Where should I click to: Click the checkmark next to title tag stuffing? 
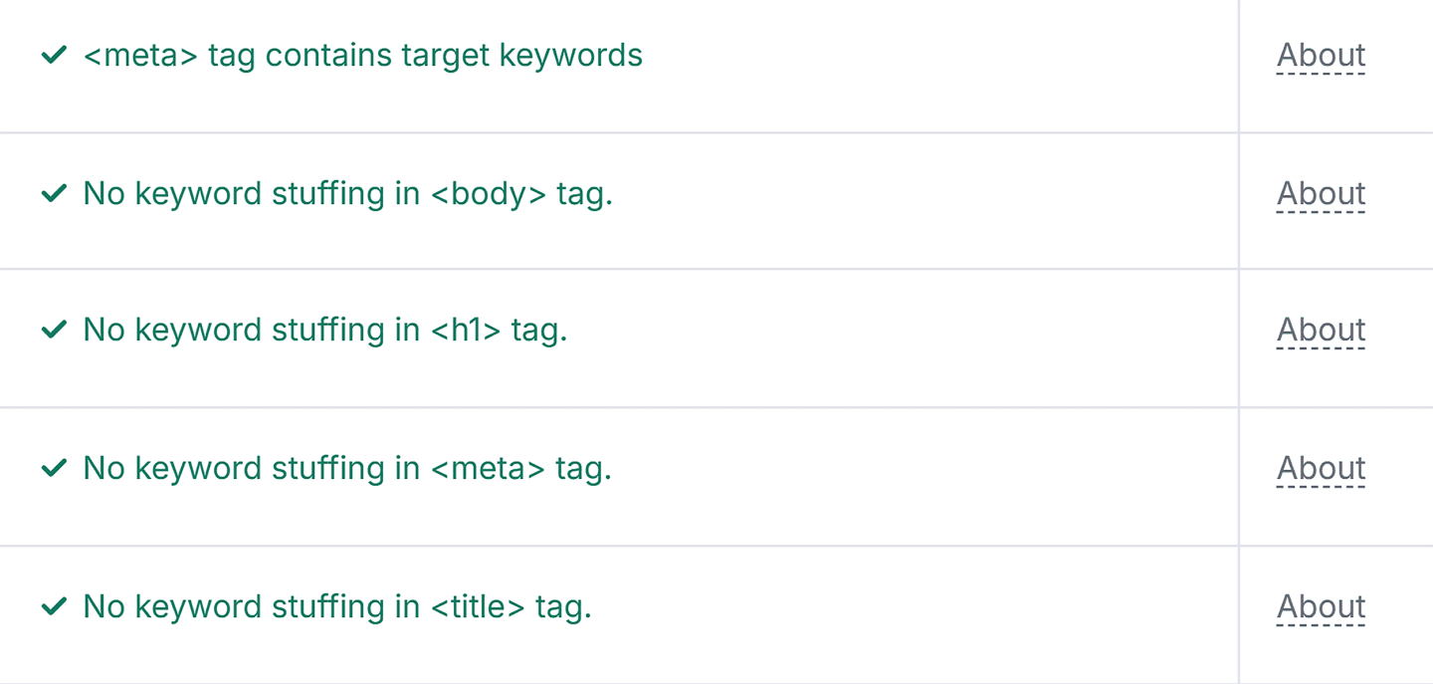(x=54, y=606)
